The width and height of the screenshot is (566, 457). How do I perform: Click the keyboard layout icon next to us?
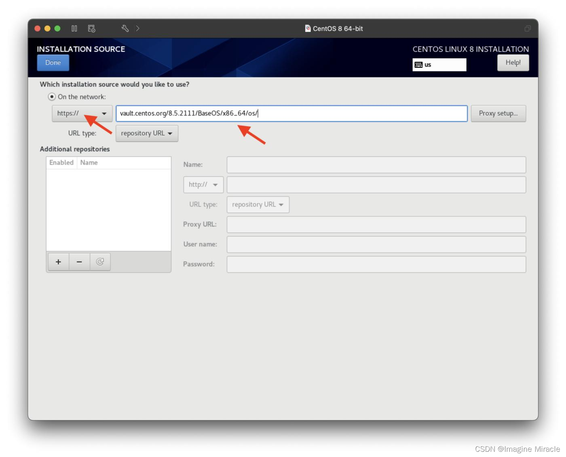click(x=418, y=64)
